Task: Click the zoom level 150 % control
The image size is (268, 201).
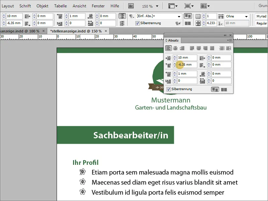Action: pos(148,6)
